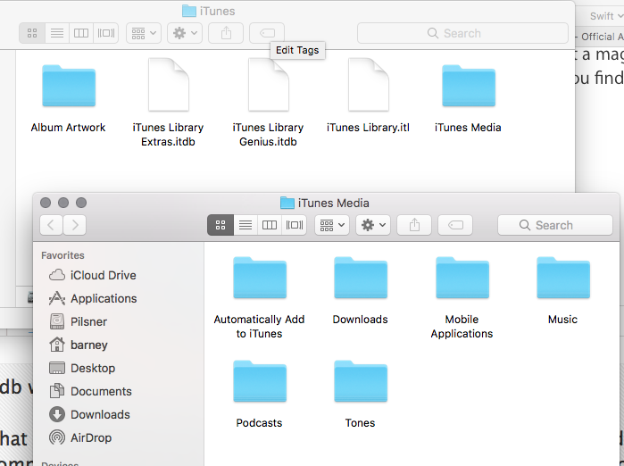Select Mobile Applications folder

[462, 298]
